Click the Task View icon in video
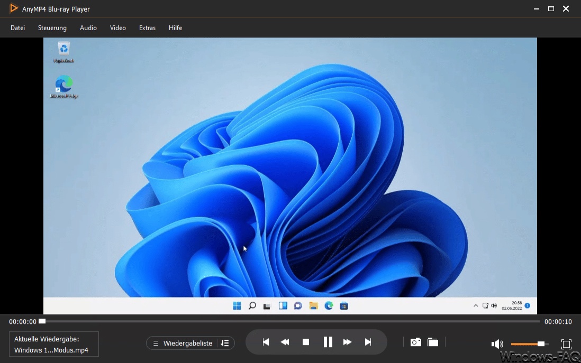Image resolution: width=581 pixels, height=363 pixels. click(x=267, y=306)
